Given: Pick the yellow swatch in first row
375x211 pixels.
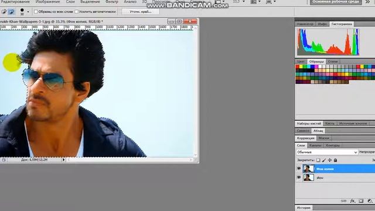Looking at the screenshot, I should click(x=301, y=67).
